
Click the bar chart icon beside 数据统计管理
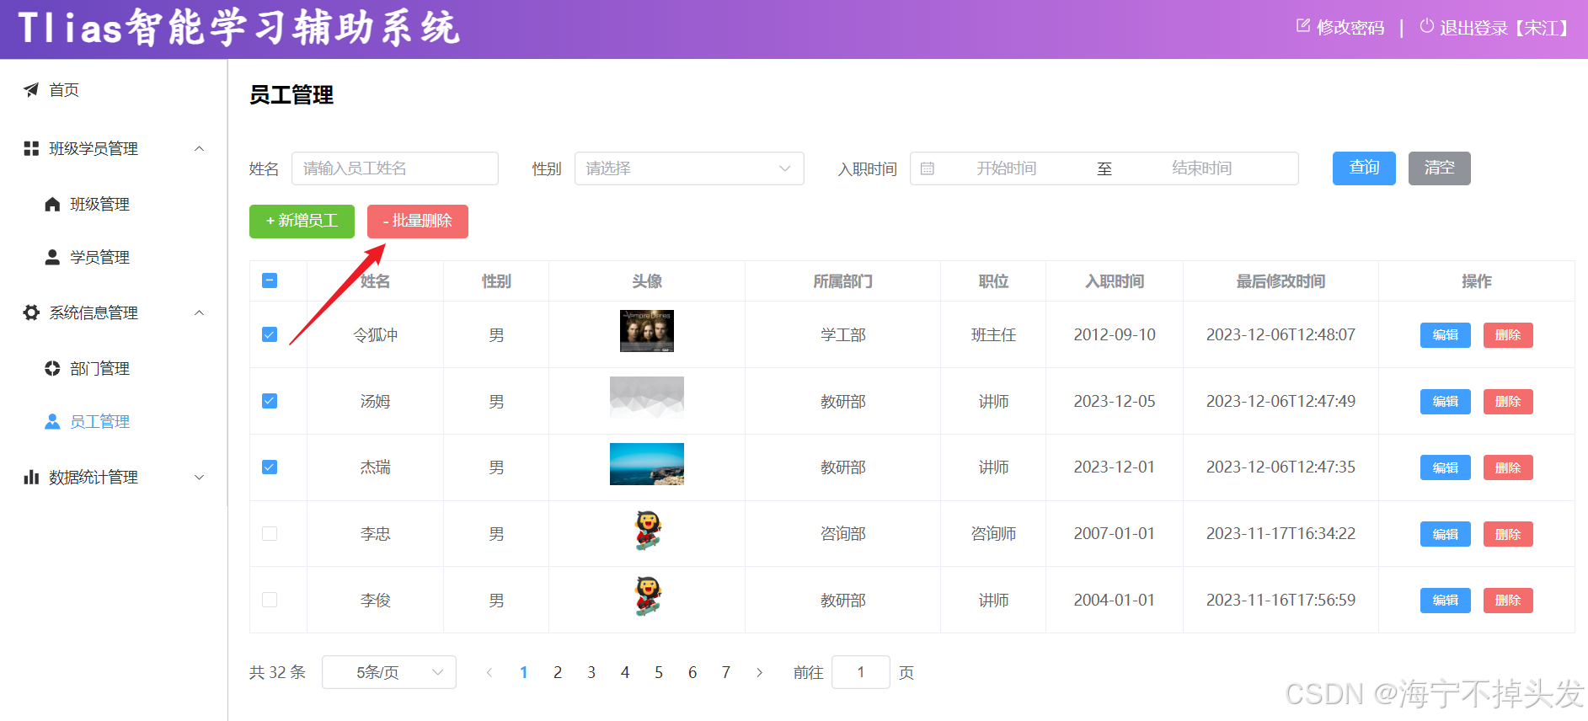31,477
